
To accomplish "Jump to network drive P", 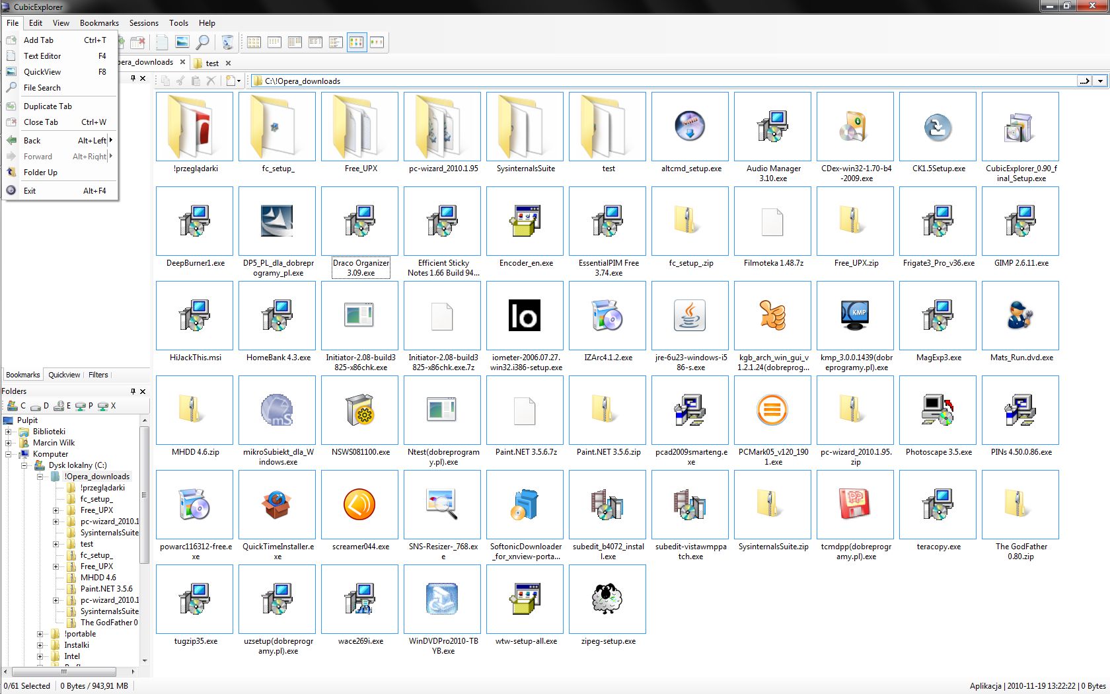I will click(85, 406).
